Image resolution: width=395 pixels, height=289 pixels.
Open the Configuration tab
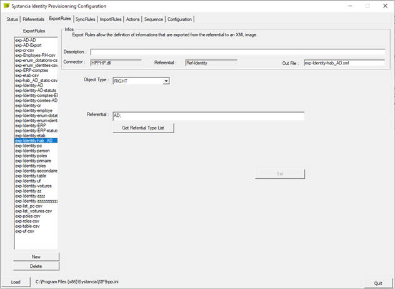click(x=179, y=19)
